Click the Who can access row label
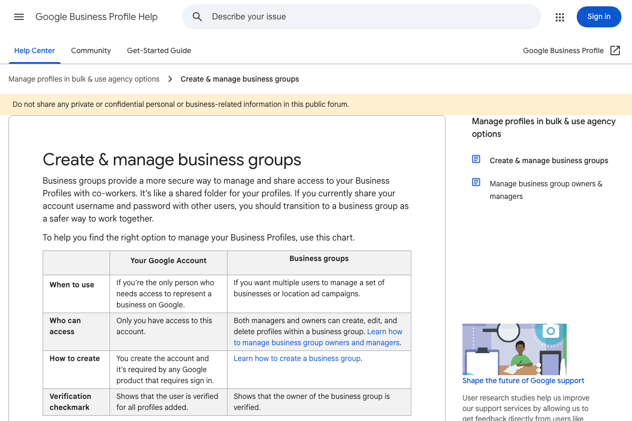Screen dimensions: 632x421 pyautogui.click(x=65, y=326)
